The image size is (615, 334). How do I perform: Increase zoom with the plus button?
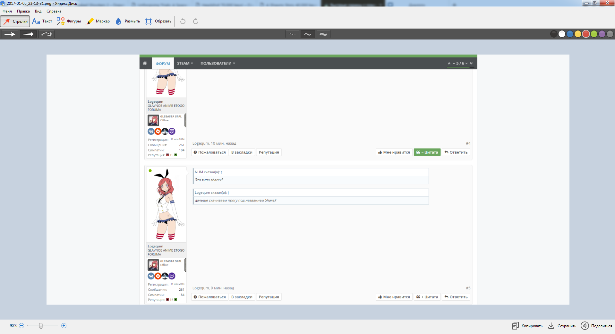(64, 326)
